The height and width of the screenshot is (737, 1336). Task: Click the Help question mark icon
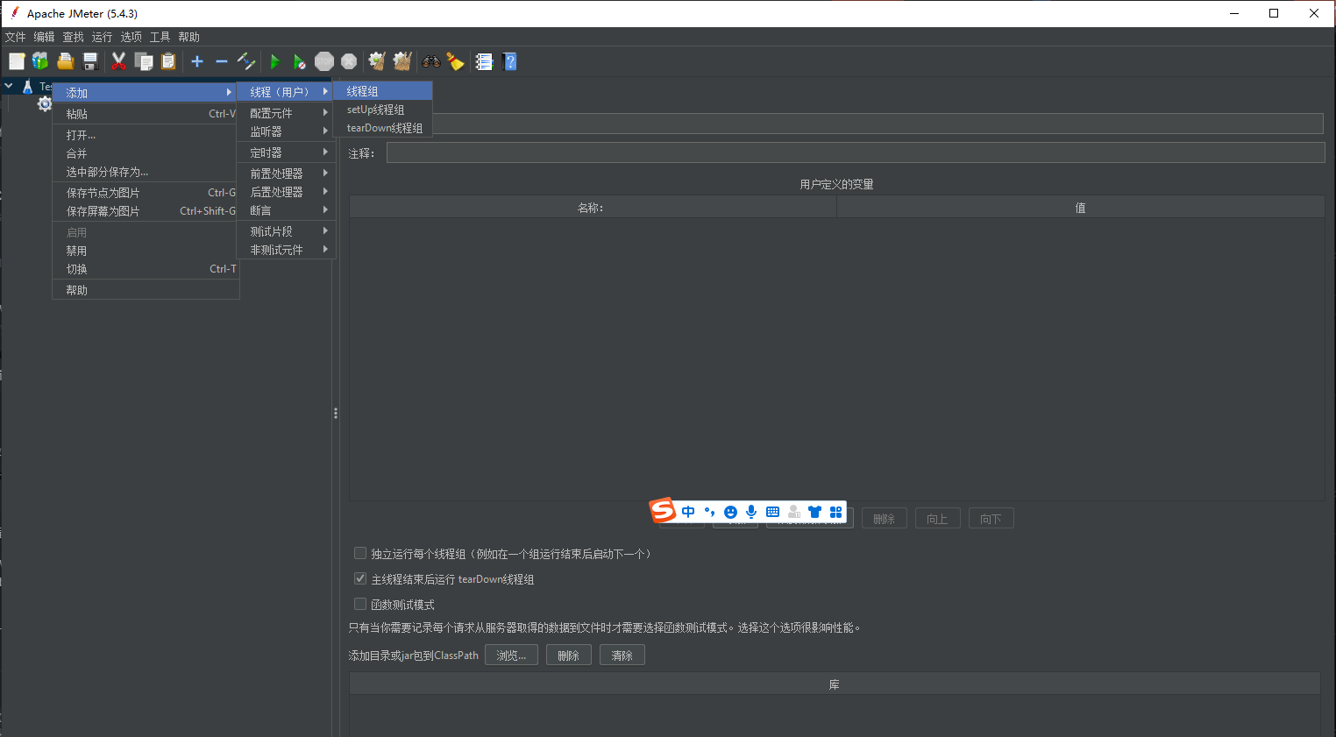(510, 61)
